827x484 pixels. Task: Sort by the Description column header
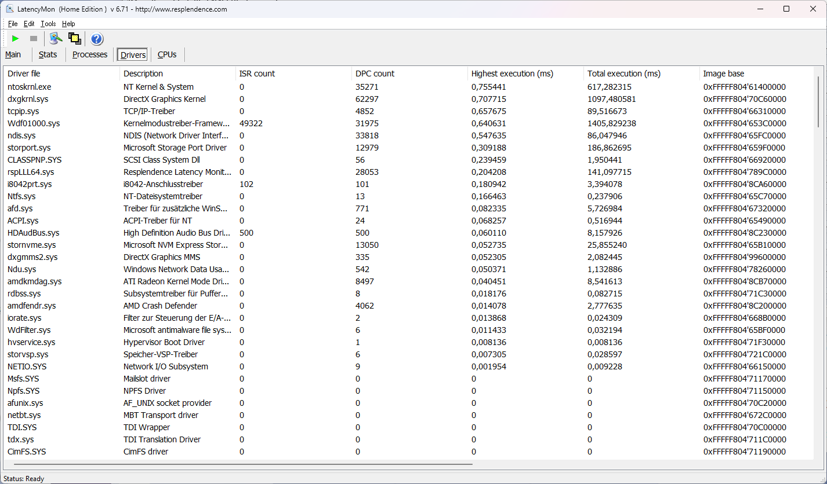[x=178, y=74]
